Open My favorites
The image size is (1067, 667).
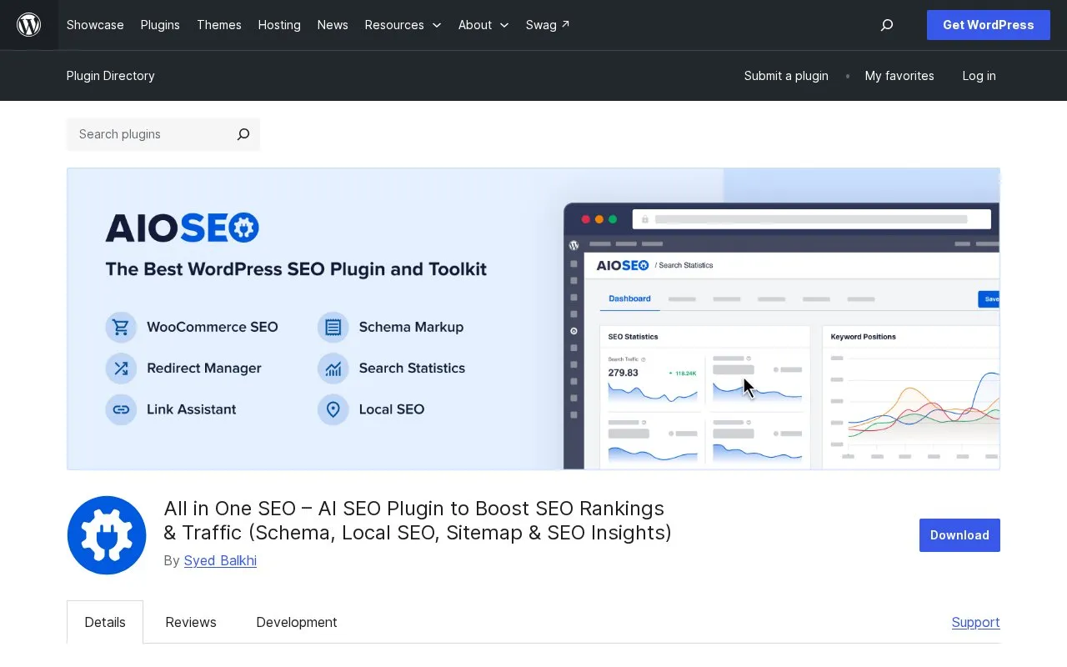point(899,76)
